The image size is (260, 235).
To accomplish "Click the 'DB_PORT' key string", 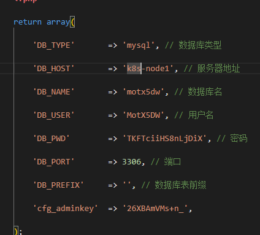I will click(x=54, y=162).
